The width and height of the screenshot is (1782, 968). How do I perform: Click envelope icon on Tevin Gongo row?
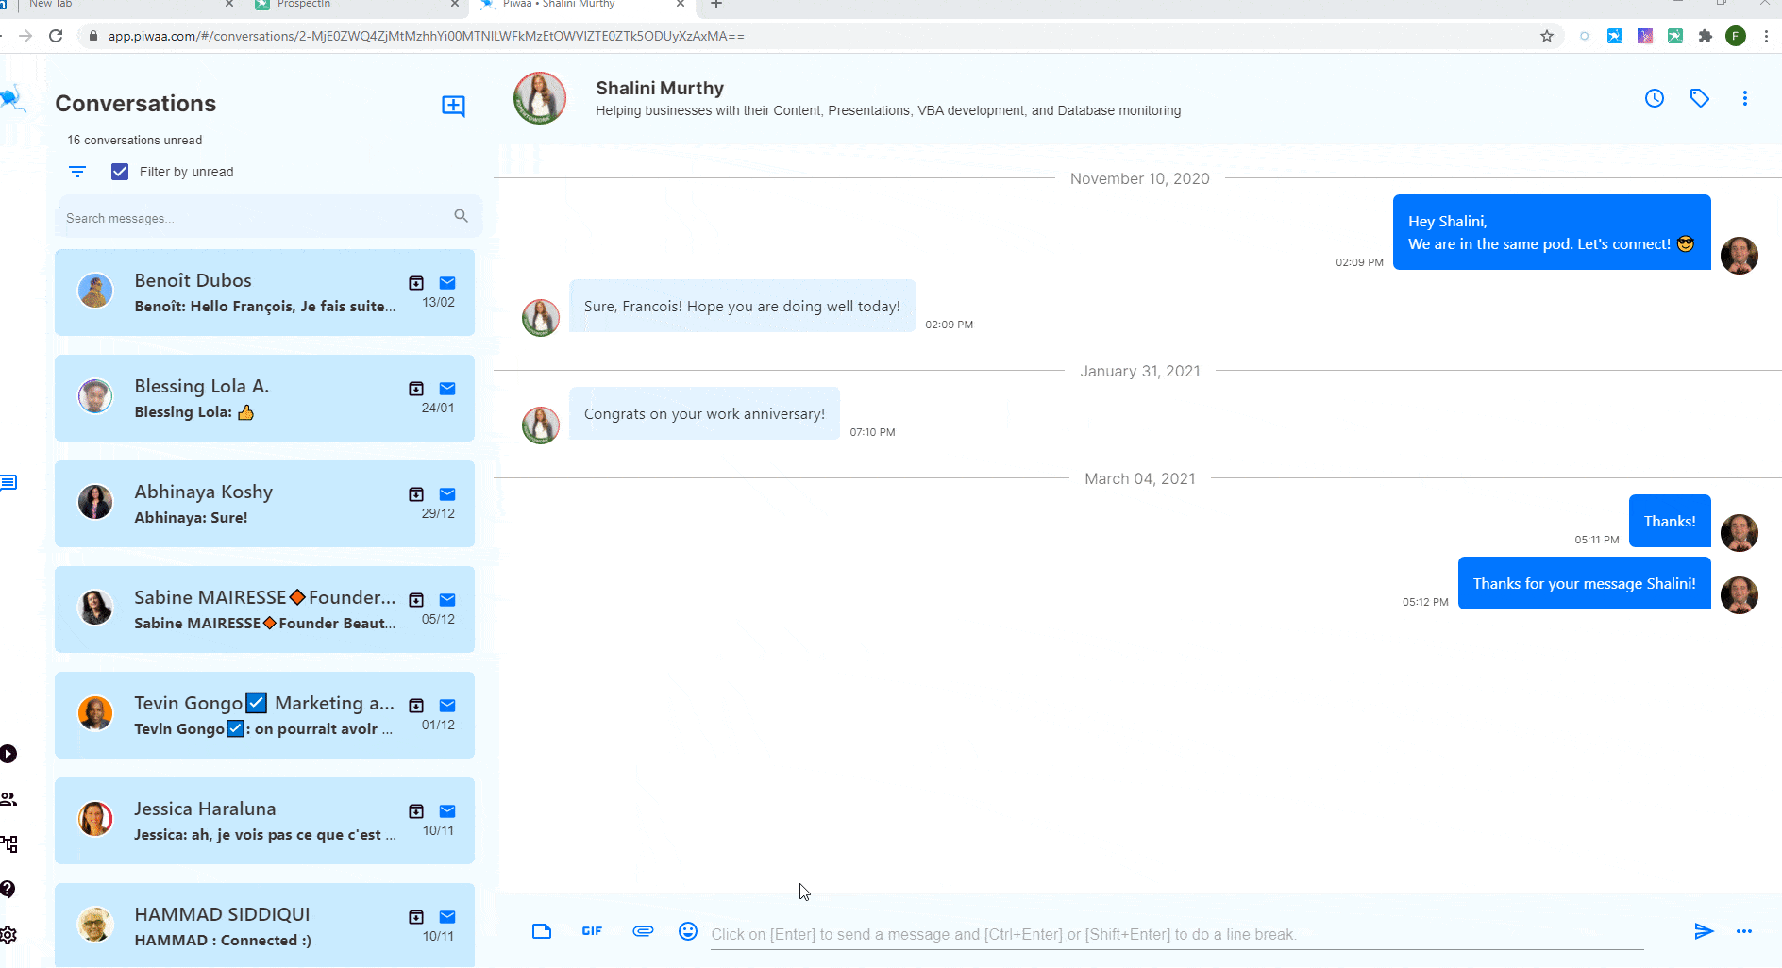(x=447, y=706)
